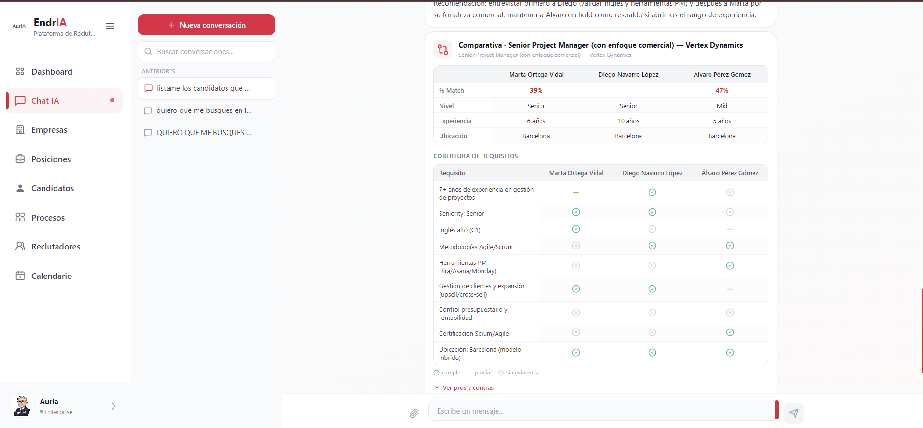
Task: Click the 'cumple' legend entry
Action: pyautogui.click(x=447, y=373)
